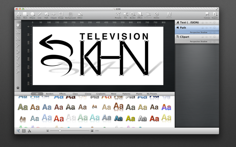Image resolution: width=236 pixels, height=147 pixels.
Task: Toggle visibility of Text (...ISION) layer
Action: coord(207,23)
